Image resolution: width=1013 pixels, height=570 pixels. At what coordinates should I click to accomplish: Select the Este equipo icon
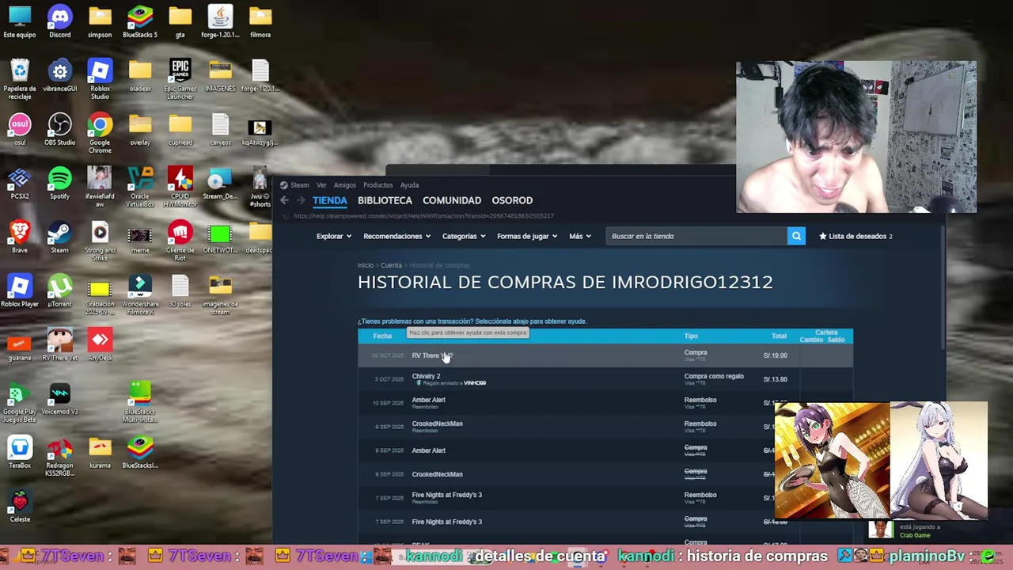click(x=20, y=21)
